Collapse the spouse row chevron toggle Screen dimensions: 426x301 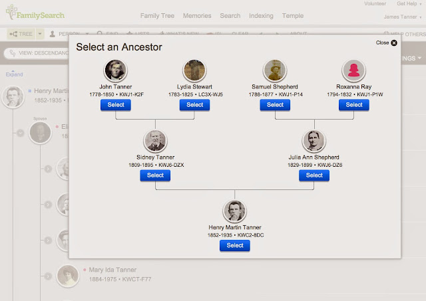21,133
